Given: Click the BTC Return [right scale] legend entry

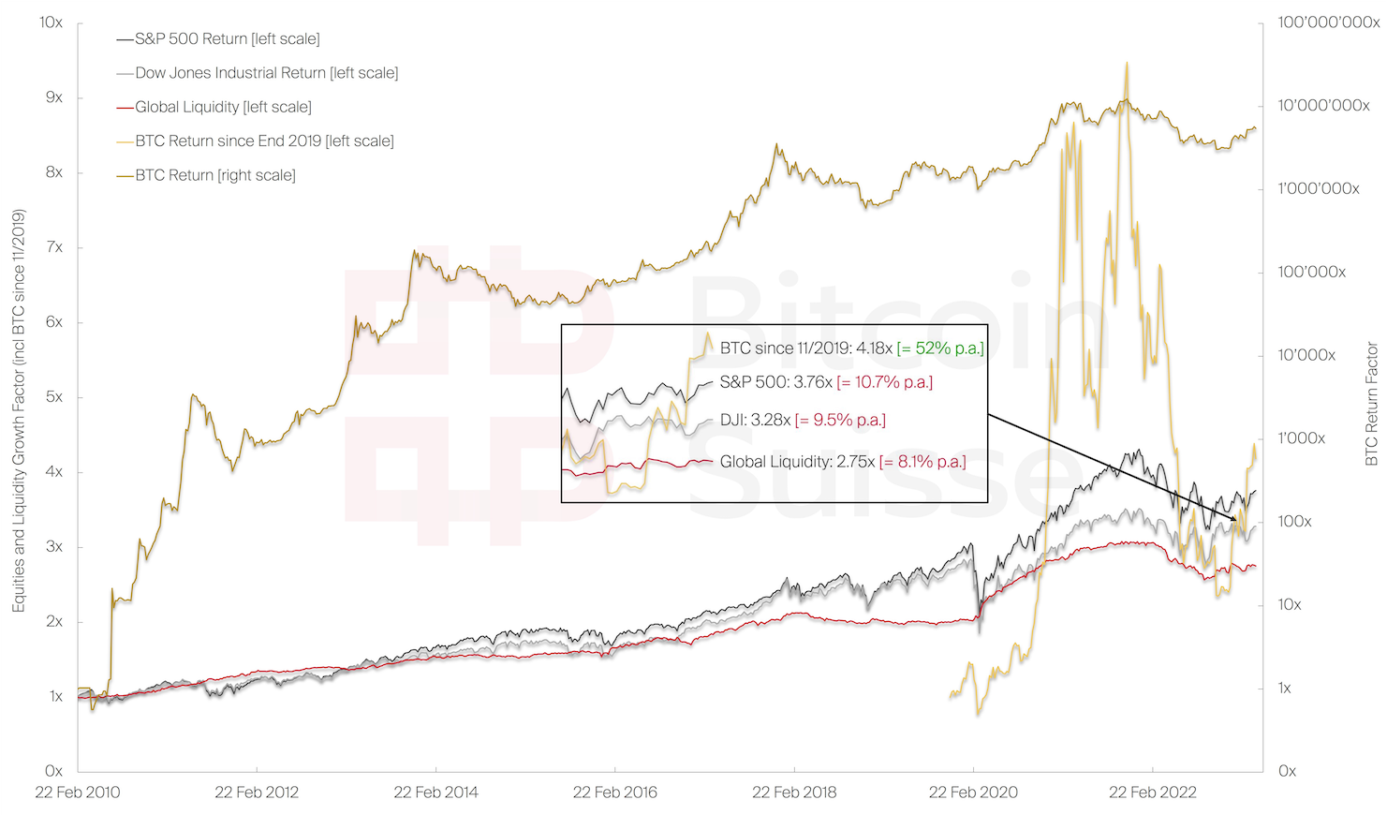Looking at the screenshot, I should (214, 175).
